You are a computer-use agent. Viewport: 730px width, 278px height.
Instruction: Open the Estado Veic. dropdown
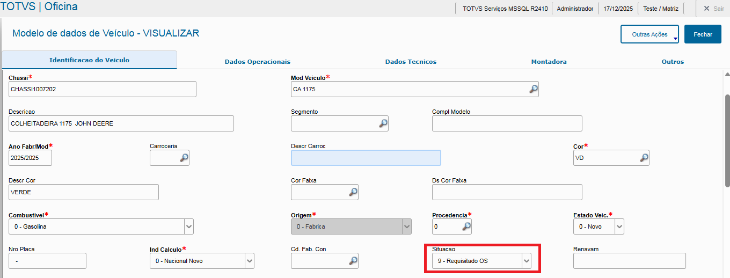coord(619,226)
